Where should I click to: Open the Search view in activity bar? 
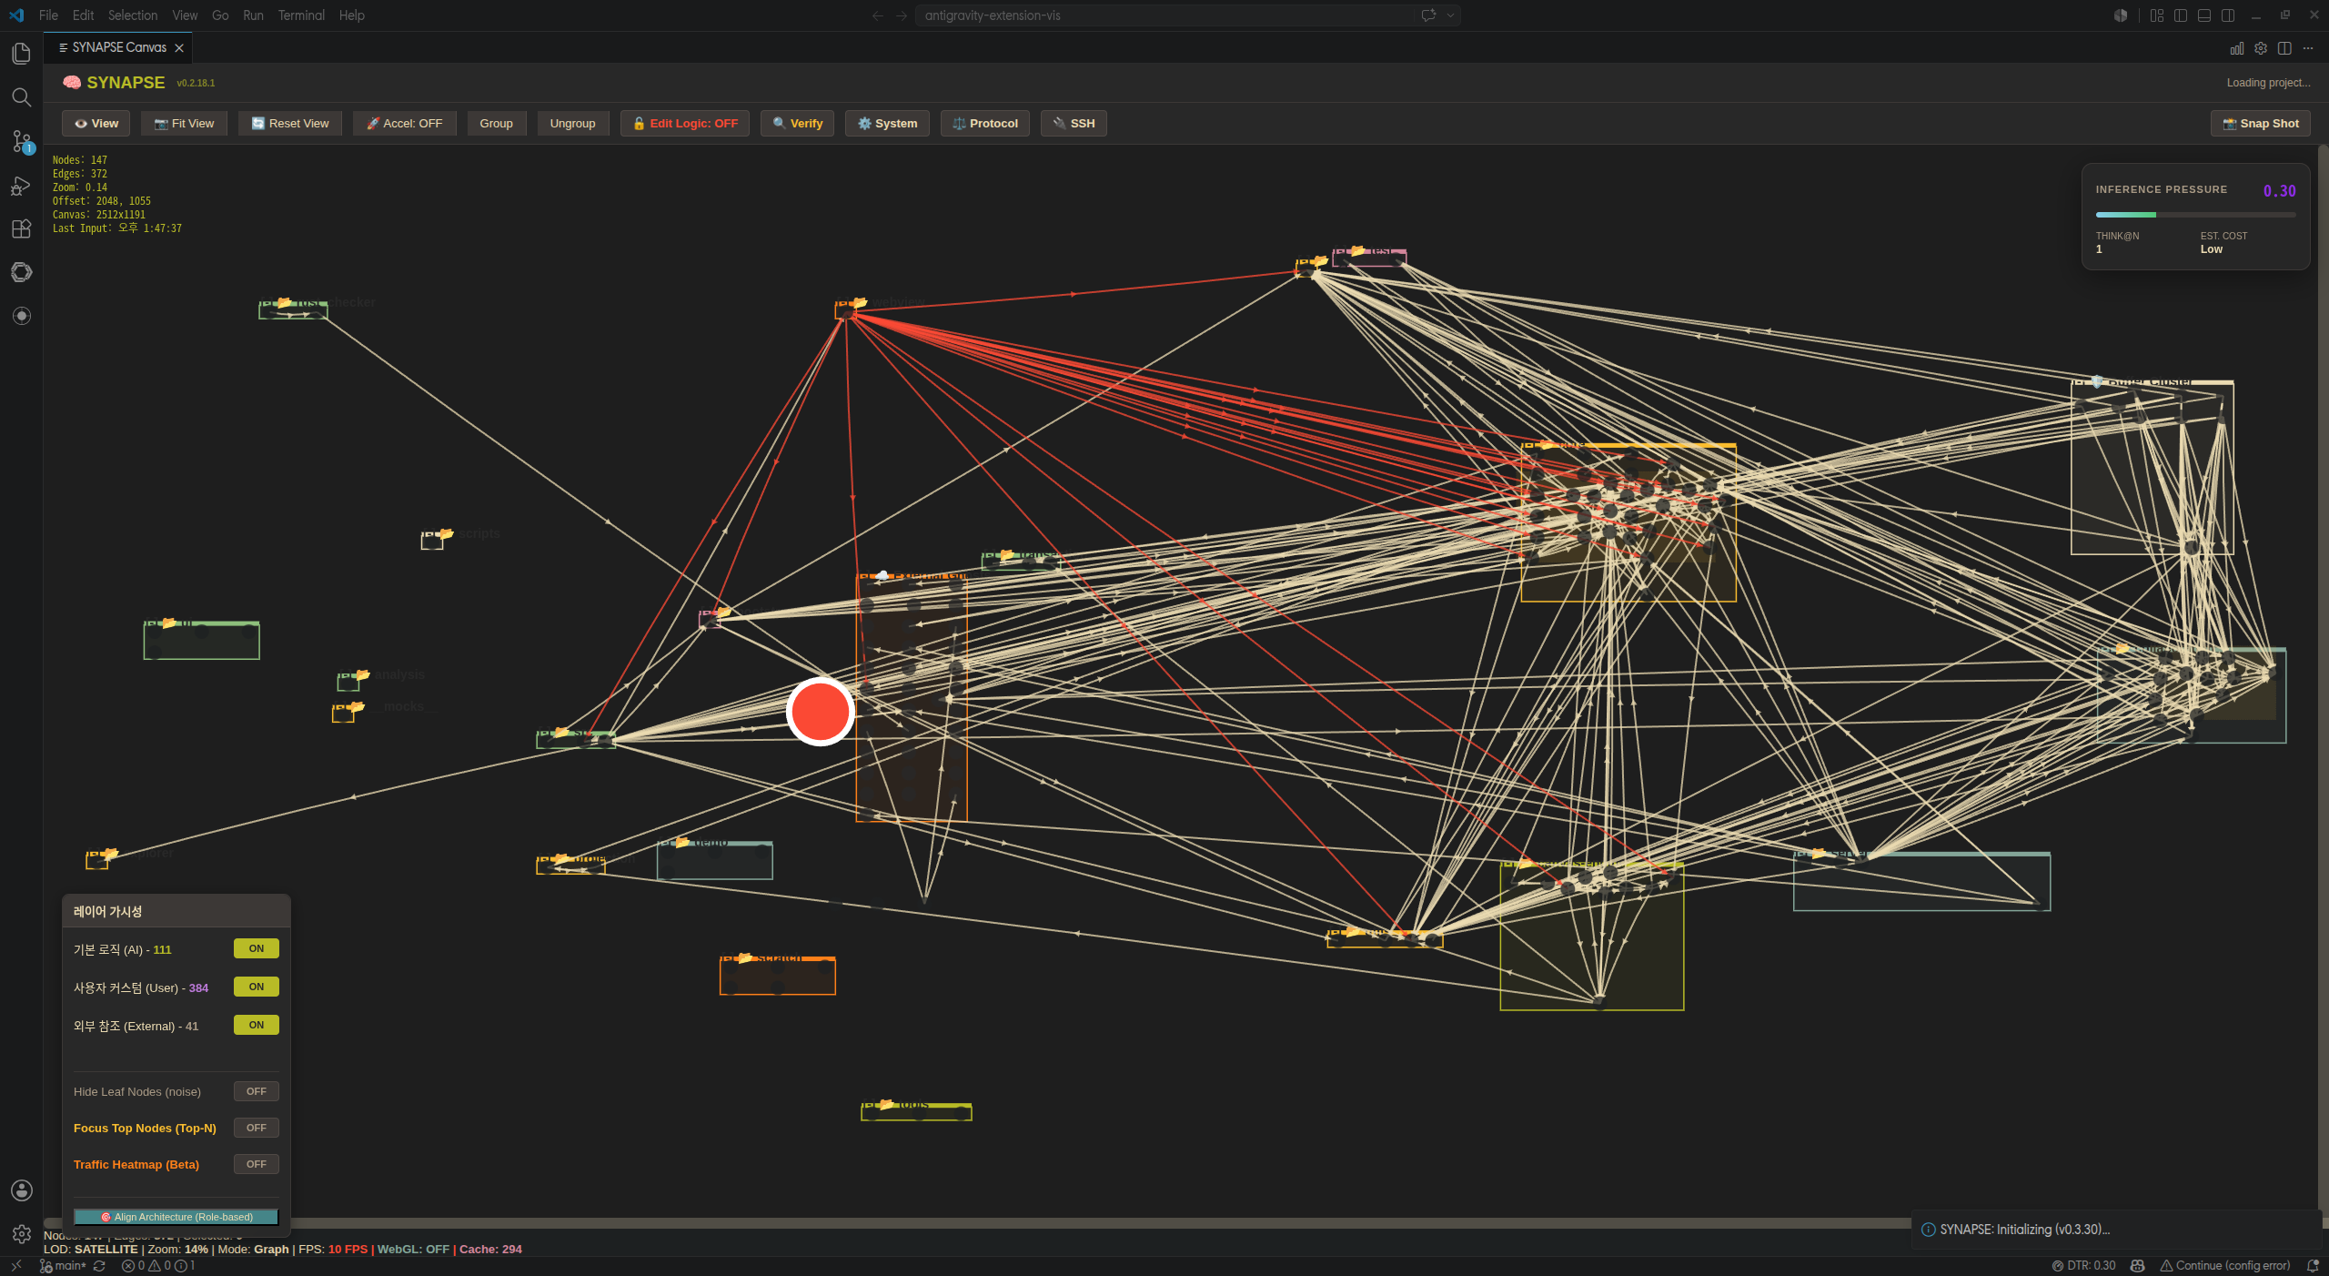coord(21,97)
